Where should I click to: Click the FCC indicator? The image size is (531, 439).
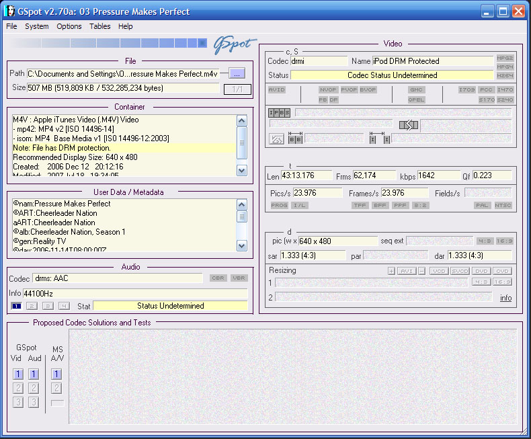486,90
